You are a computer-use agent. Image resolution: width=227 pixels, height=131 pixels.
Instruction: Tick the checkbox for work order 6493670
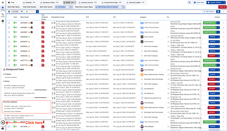click(9, 42)
